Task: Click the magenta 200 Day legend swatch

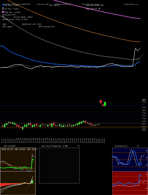Action: [x=3, y=12]
